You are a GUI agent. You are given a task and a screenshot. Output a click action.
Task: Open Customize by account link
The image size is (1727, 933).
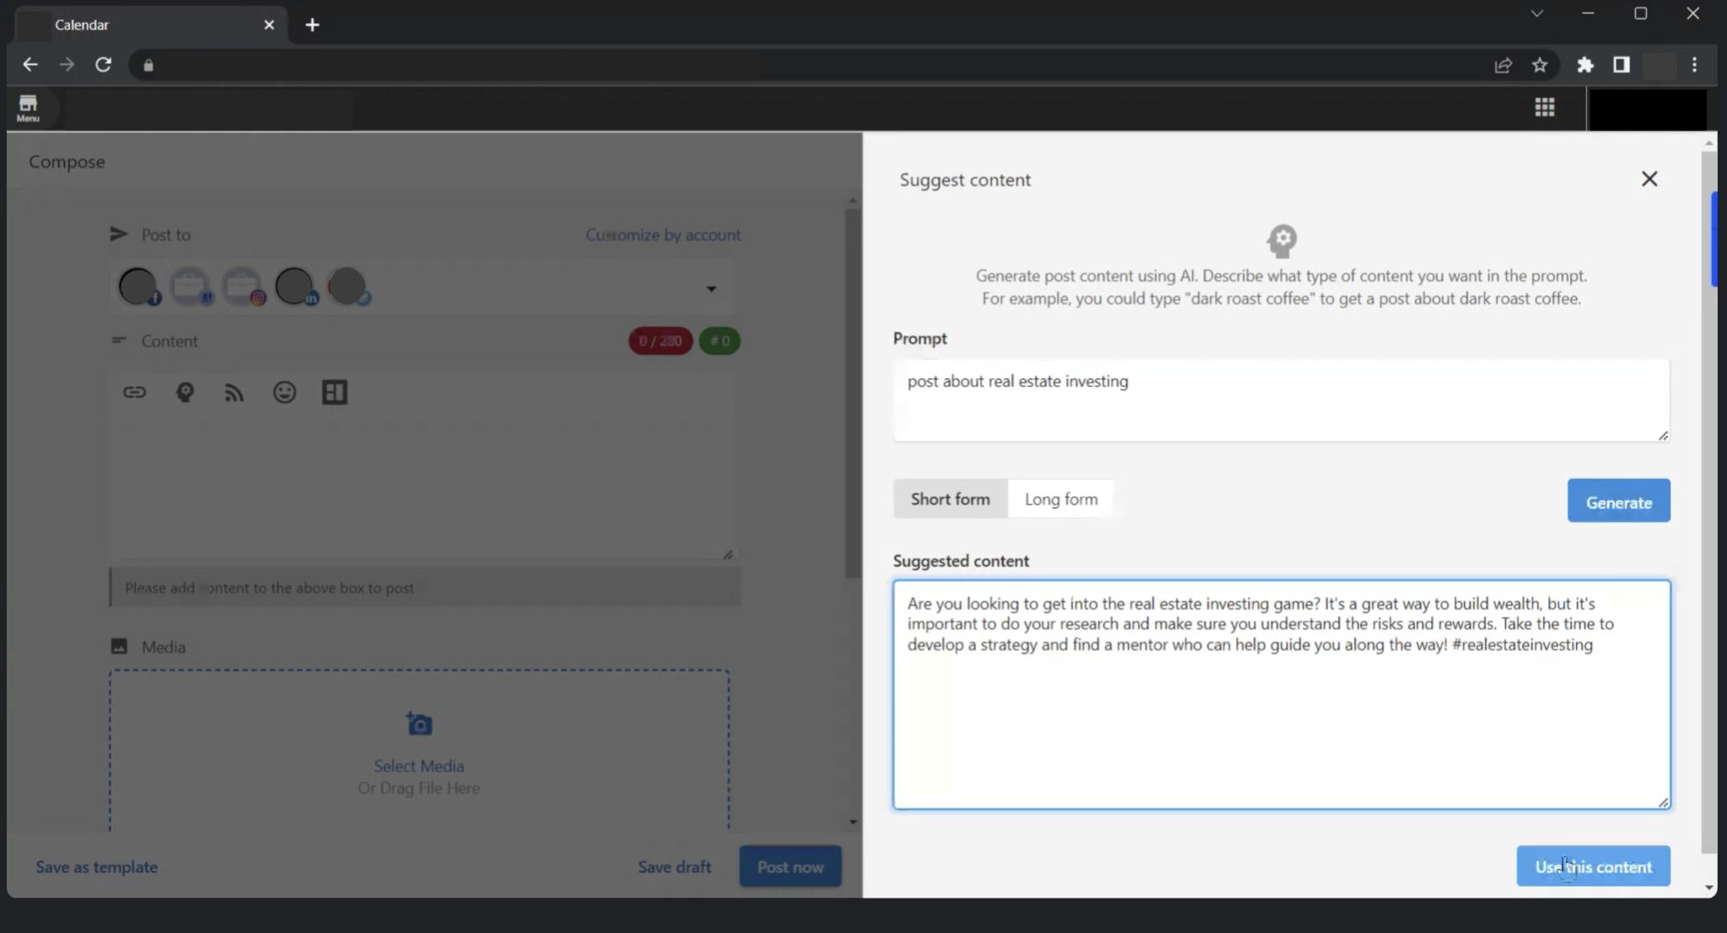point(663,235)
